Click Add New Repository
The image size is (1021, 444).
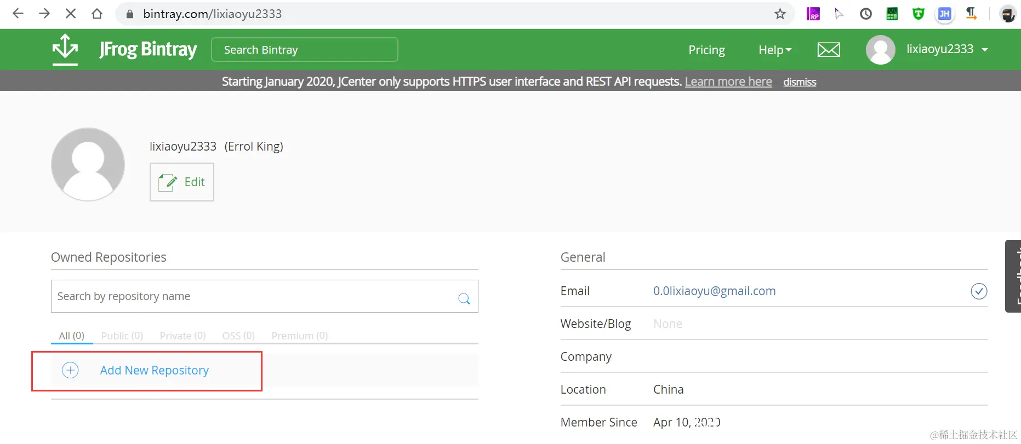(154, 370)
